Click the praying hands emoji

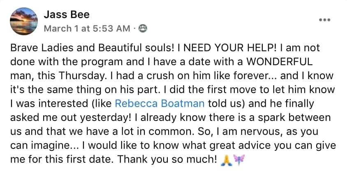[224, 158]
